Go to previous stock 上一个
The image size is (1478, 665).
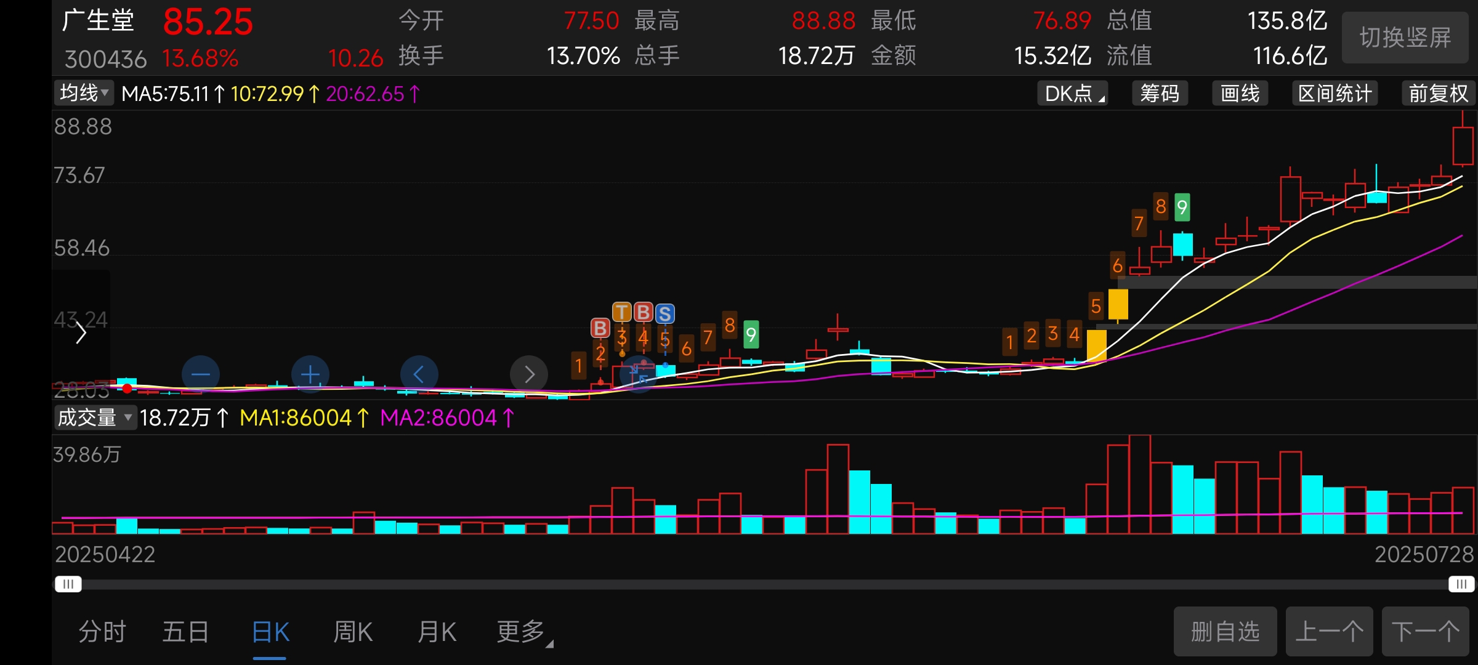pyautogui.click(x=1329, y=631)
